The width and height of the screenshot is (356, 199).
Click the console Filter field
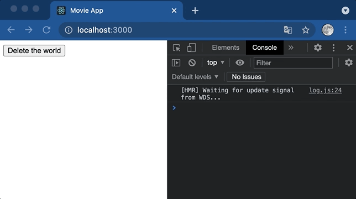point(293,63)
